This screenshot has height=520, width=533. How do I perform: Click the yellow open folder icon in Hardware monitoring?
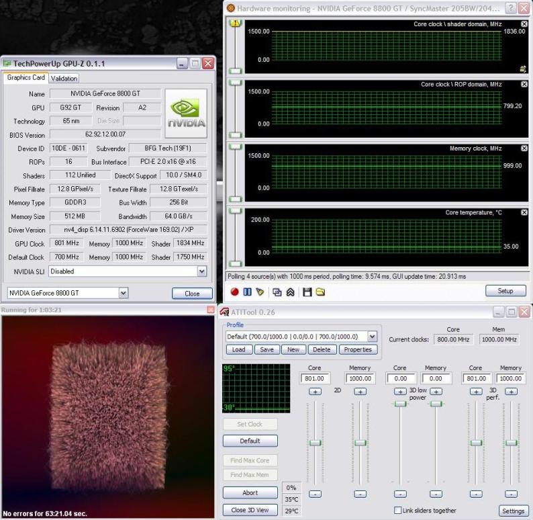320,292
